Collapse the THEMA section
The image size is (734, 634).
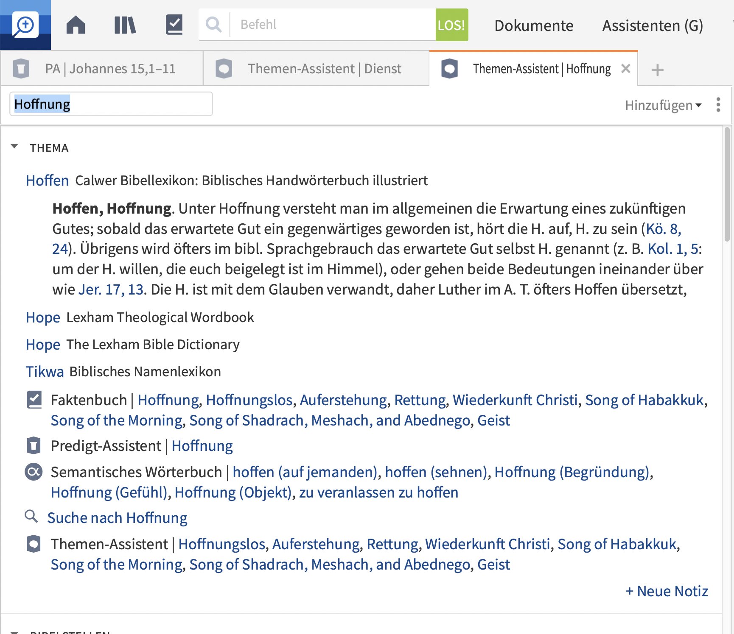tap(14, 147)
